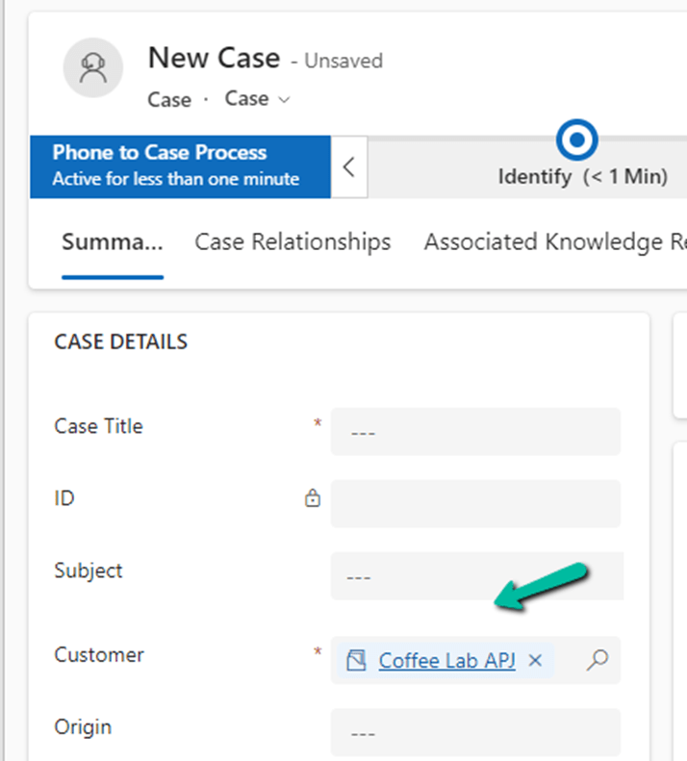
Task: Click the case headset avatar icon
Action: 93,68
